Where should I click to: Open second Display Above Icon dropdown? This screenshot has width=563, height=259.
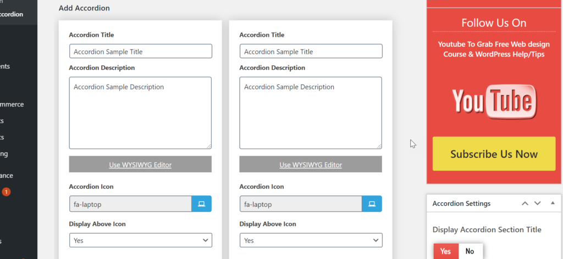click(311, 240)
